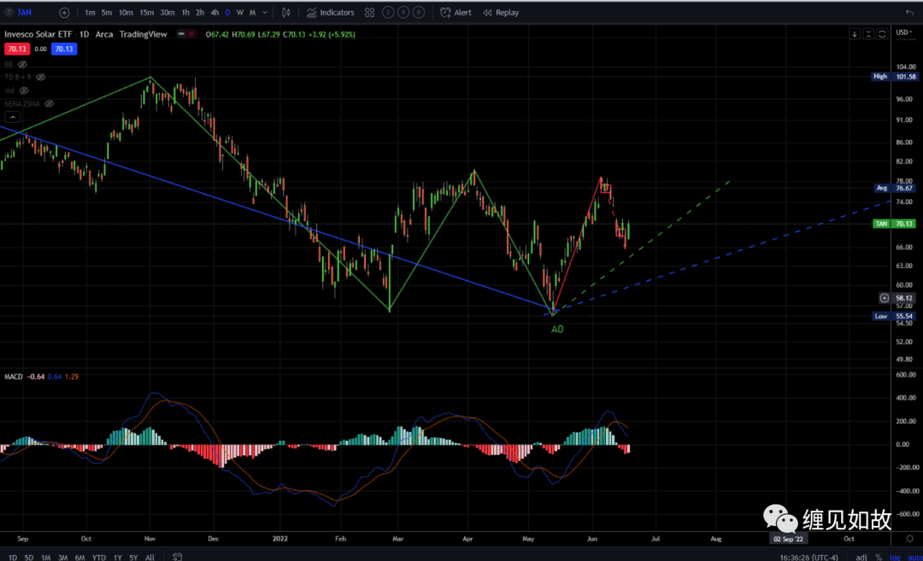This screenshot has height=561, width=923.
Task: Create an Alert
Action: click(x=456, y=12)
